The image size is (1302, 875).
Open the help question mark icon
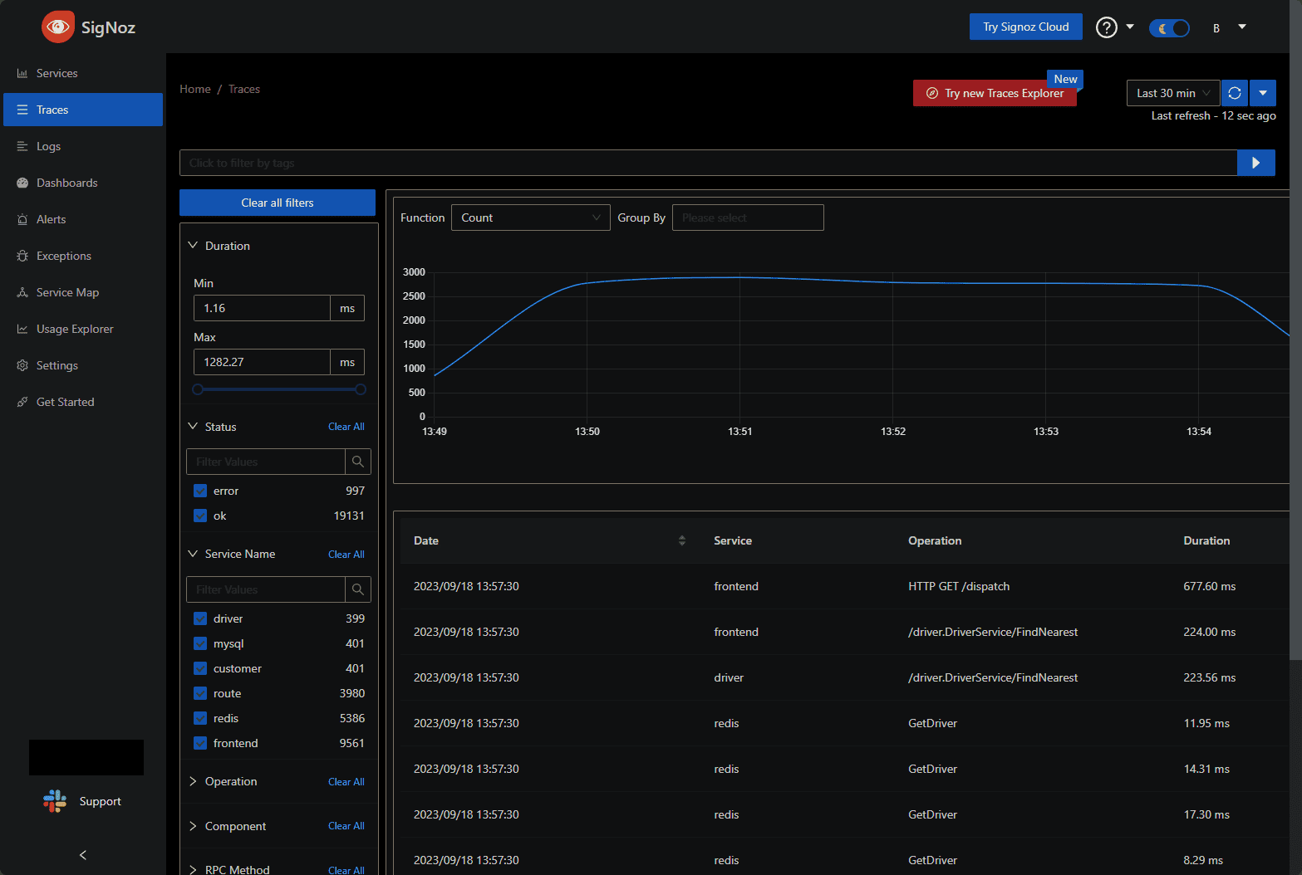(x=1106, y=27)
